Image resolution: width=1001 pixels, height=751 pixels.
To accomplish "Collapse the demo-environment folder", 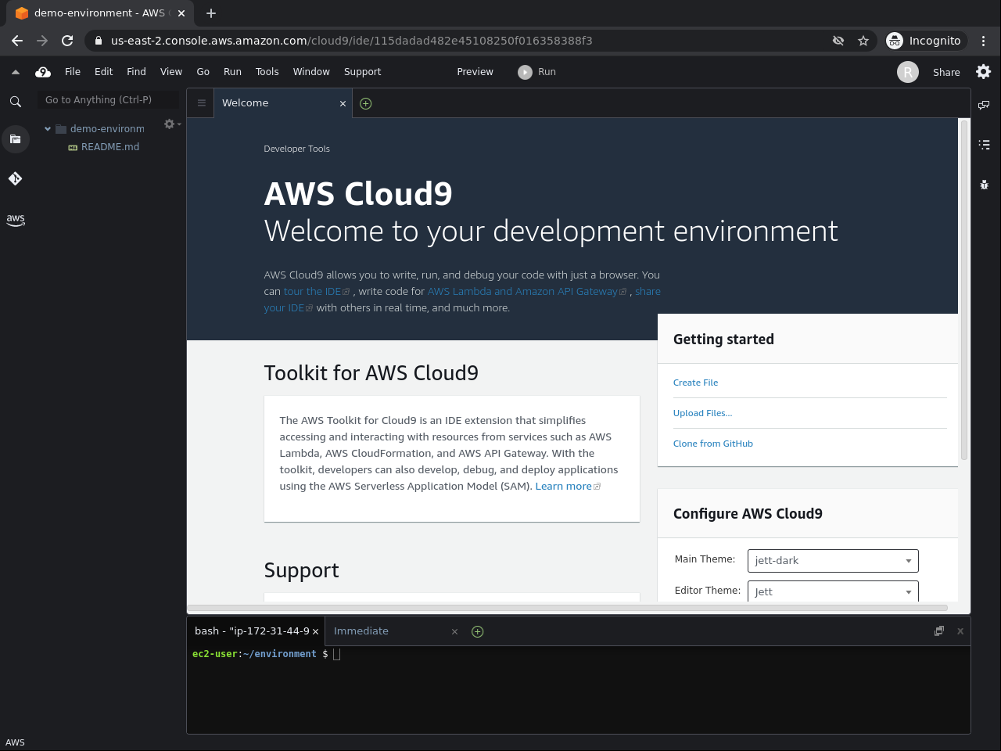I will point(48,129).
